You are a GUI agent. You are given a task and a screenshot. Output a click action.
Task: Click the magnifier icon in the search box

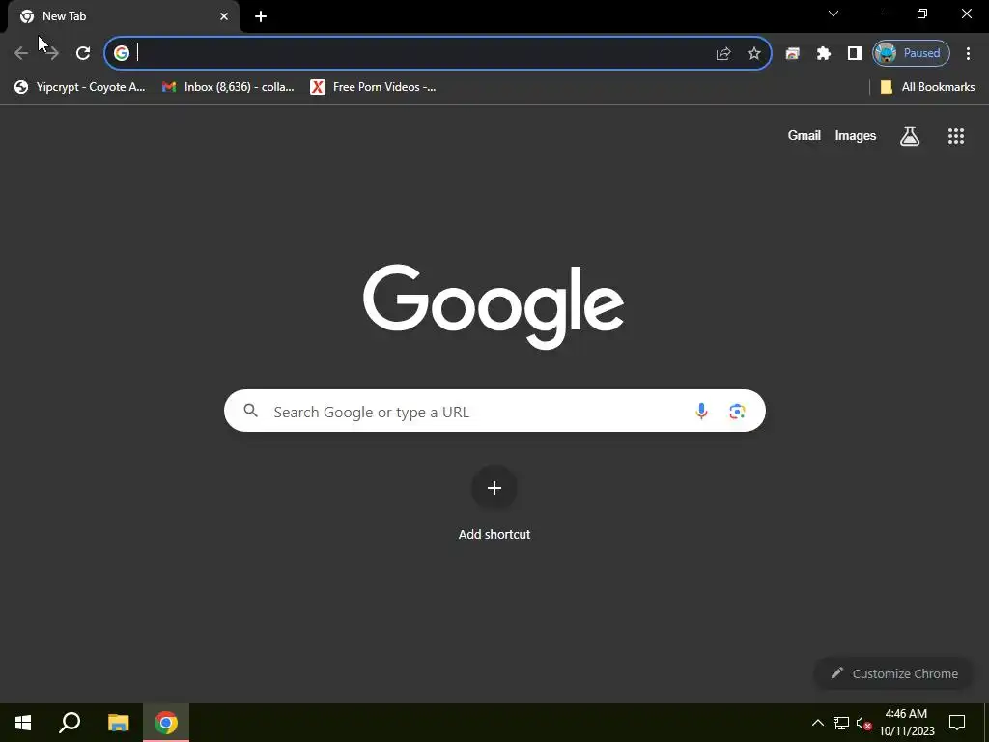[x=251, y=411]
